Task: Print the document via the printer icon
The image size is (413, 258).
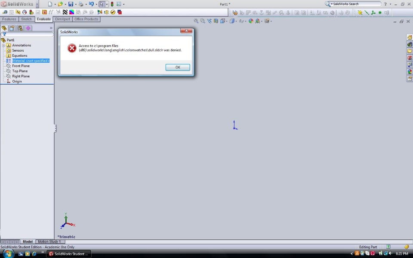Action: pyautogui.click(x=81, y=4)
